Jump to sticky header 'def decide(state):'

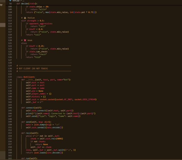[x=27, y=4]
